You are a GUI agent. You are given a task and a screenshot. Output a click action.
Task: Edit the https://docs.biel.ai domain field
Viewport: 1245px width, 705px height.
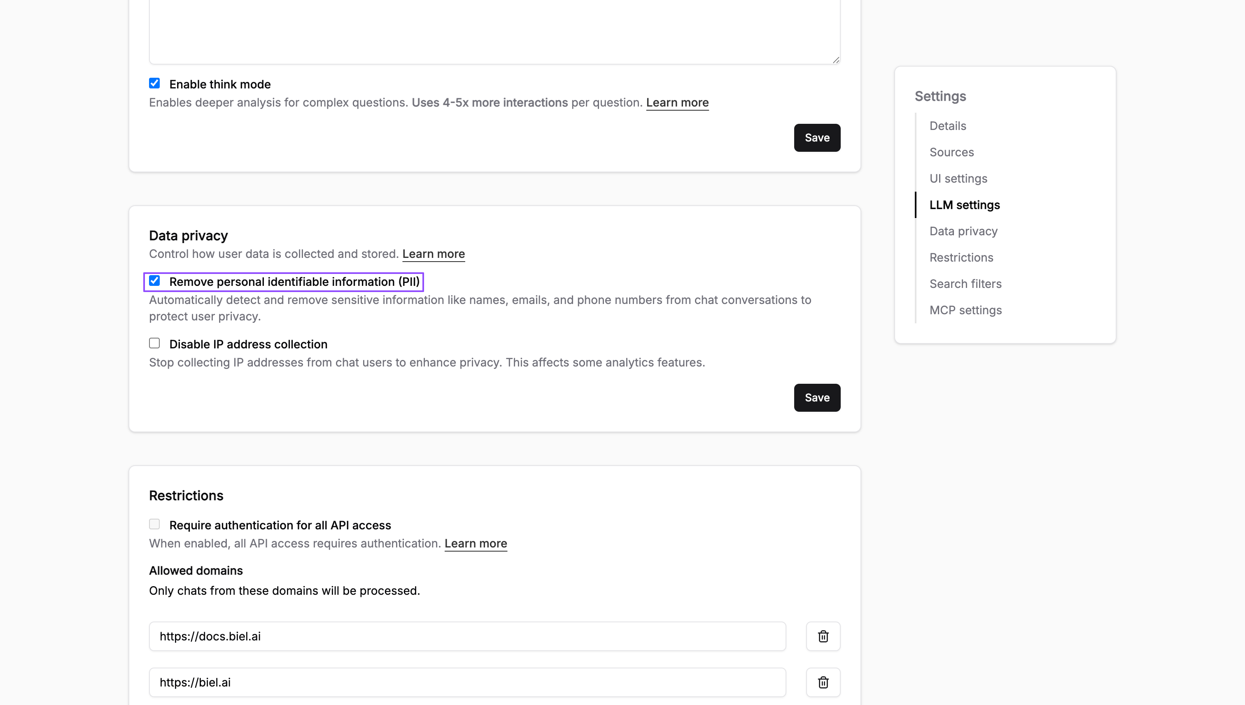[467, 636]
